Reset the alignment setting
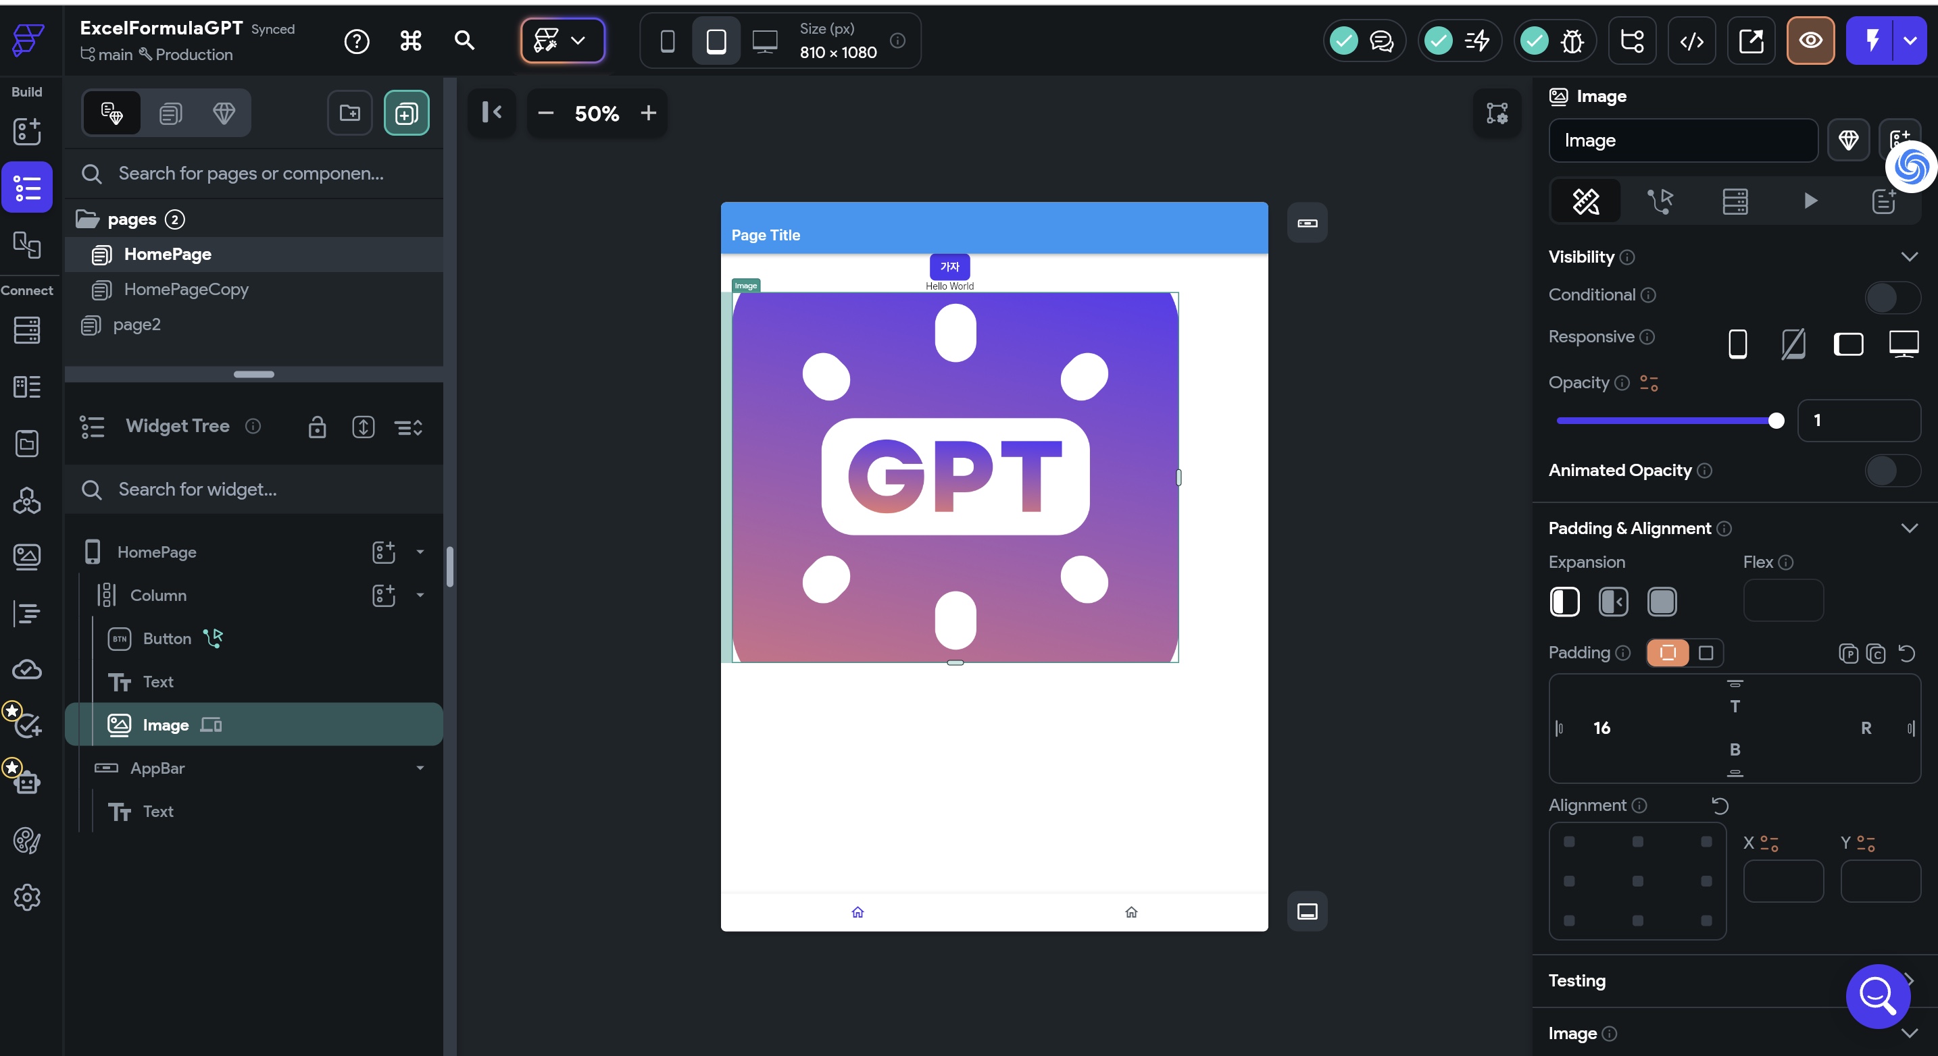Screen dimensions: 1938x1056 [1720, 806]
